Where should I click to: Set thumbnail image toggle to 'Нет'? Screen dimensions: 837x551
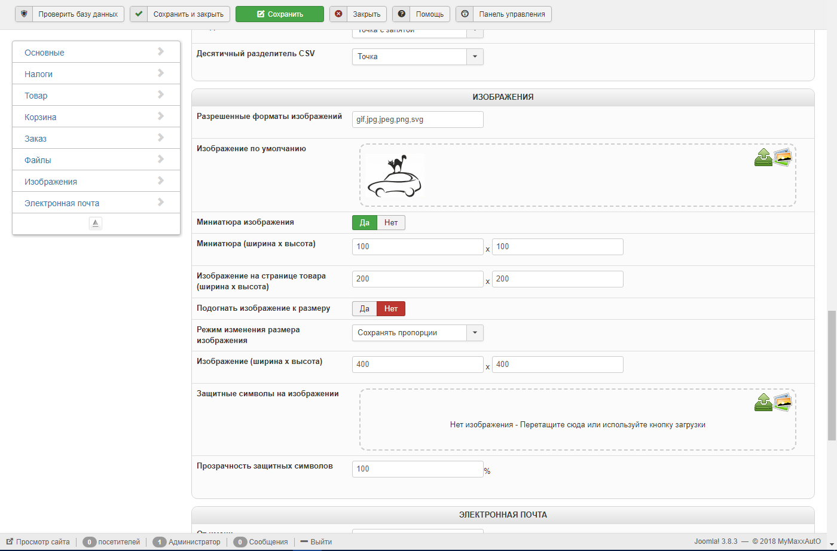pos(391,223)
